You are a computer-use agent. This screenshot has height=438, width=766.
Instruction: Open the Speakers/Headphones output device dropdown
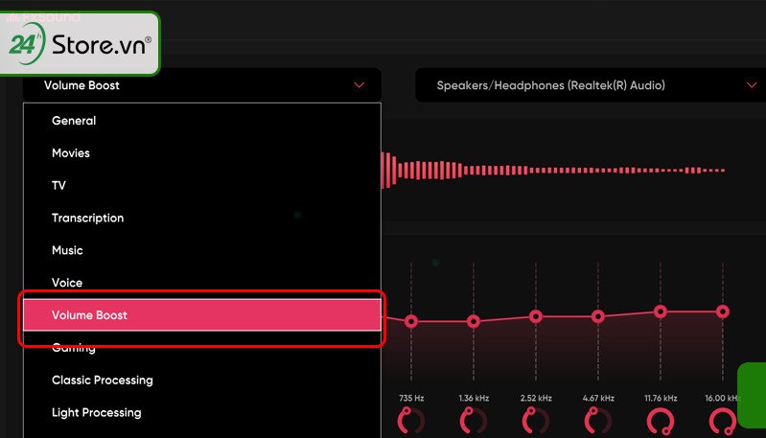[591, 85]
